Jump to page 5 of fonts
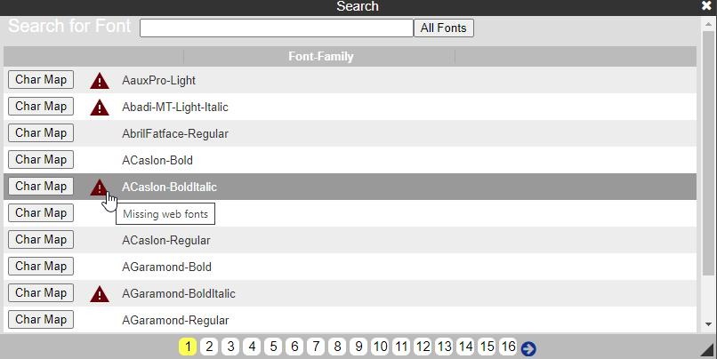717x359 pixels. click(x=273, y=347)
